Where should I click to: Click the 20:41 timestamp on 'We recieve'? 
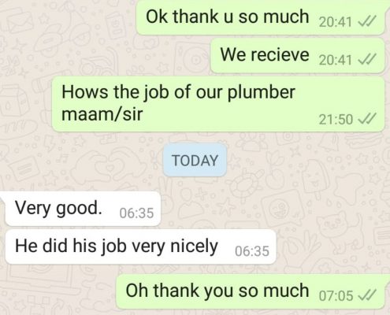pos(336,60)
